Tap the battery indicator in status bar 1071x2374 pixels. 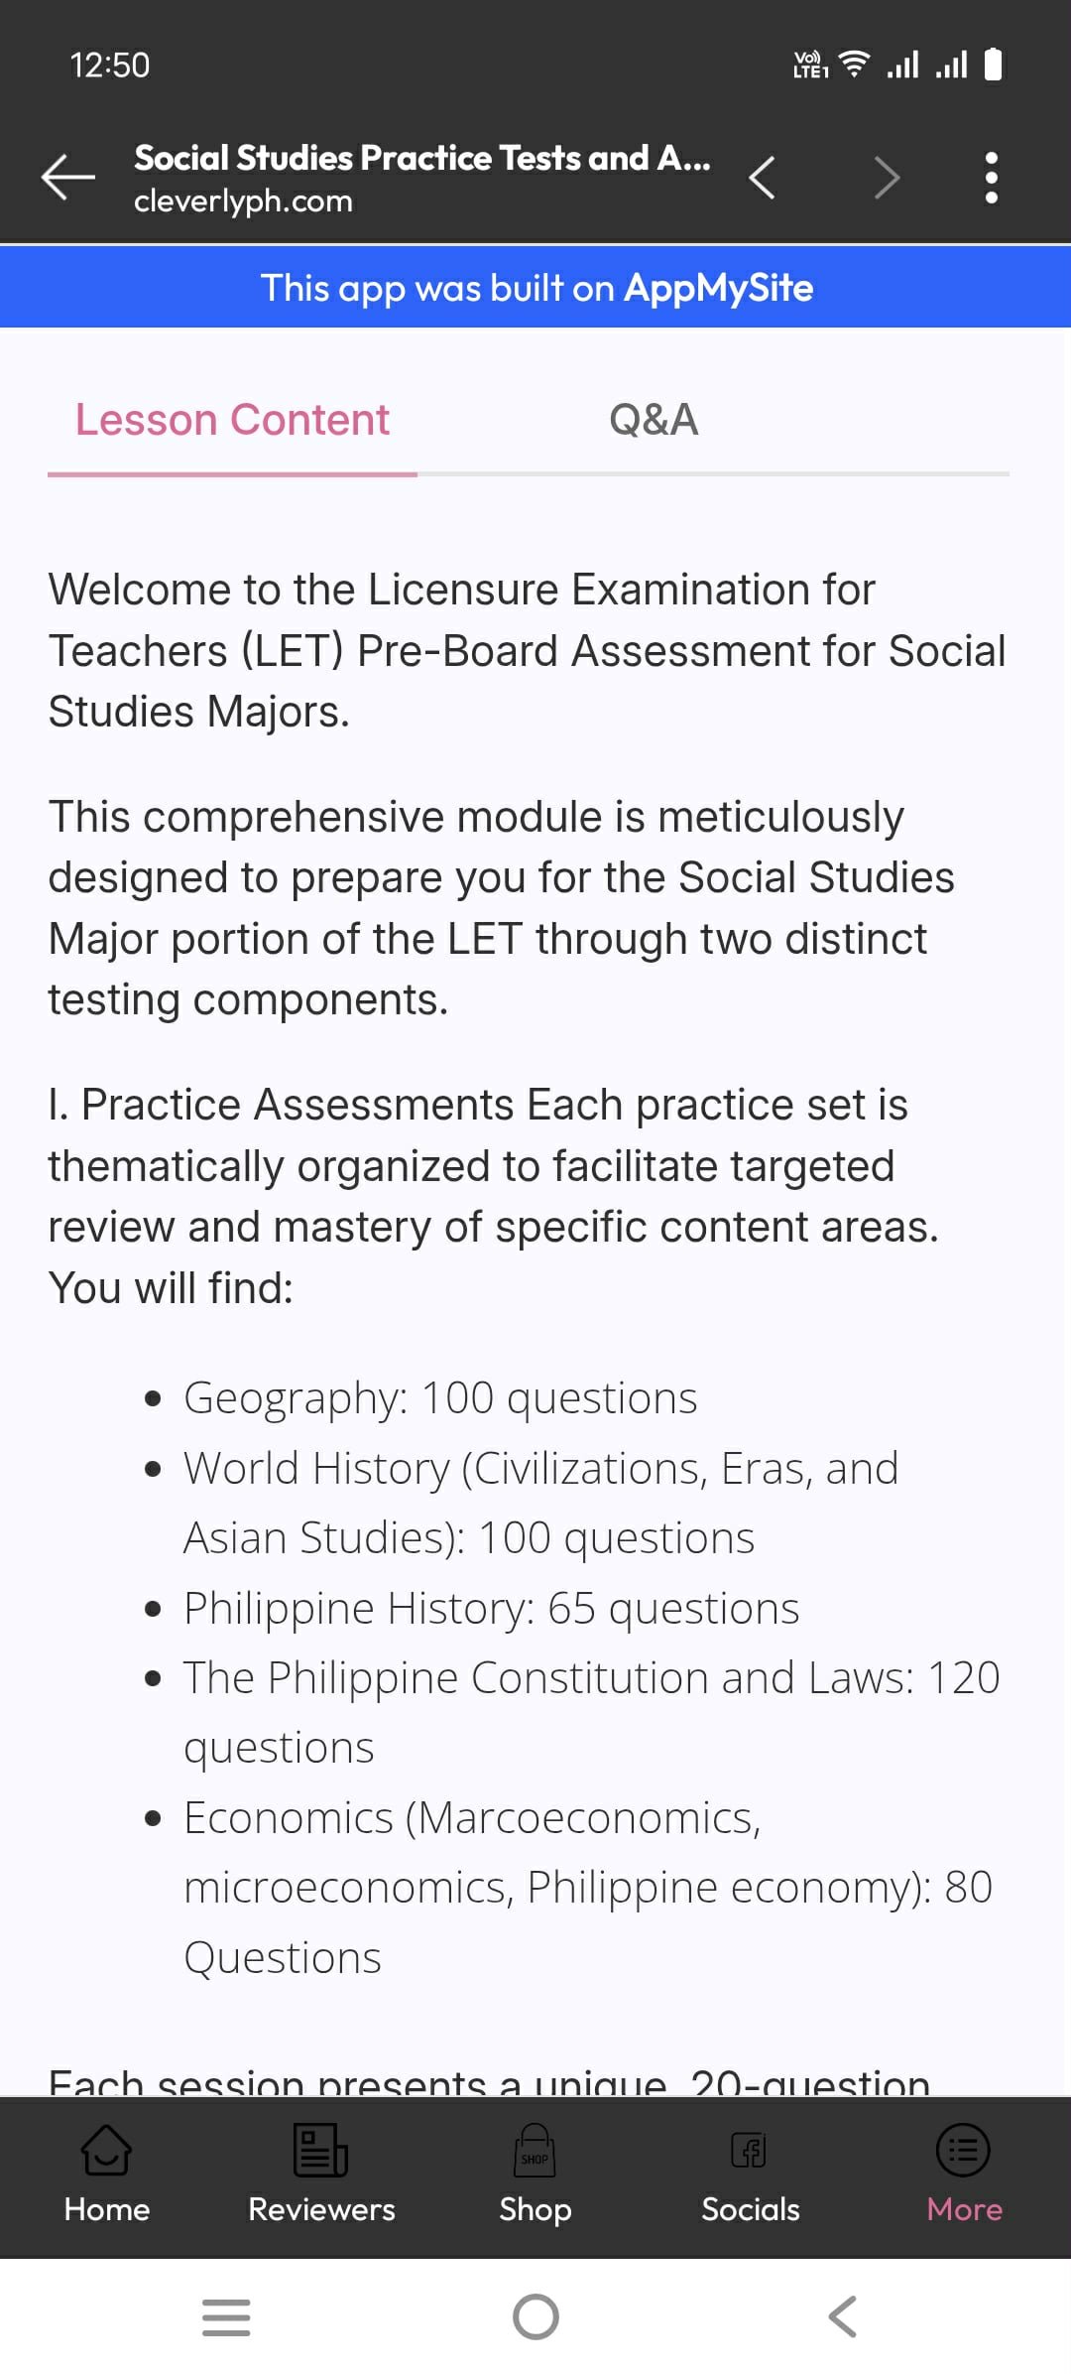tap(993, 65)
